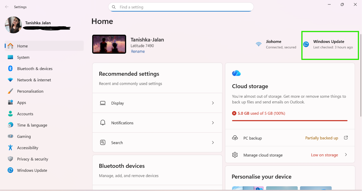Click the red cloud storage usage bar
The width and height of the screenshot is (362, 191).
tap(290, 121)
